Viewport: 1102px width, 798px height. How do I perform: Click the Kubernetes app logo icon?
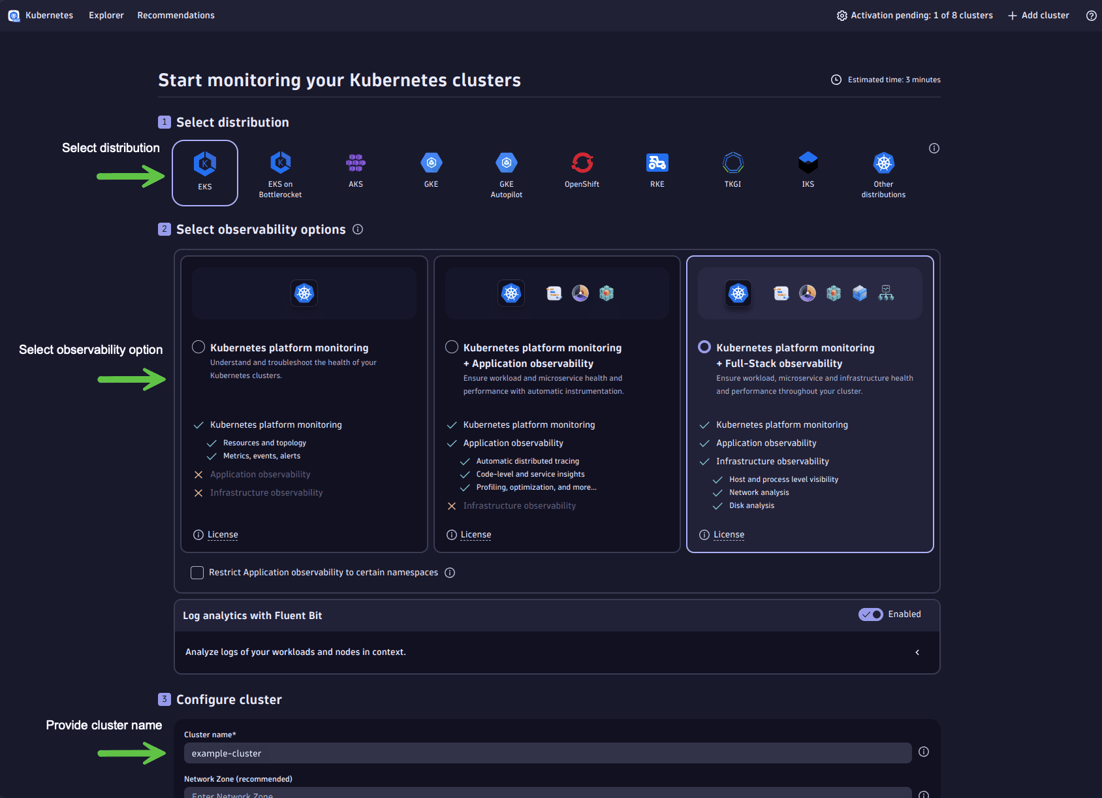[14, 16]
